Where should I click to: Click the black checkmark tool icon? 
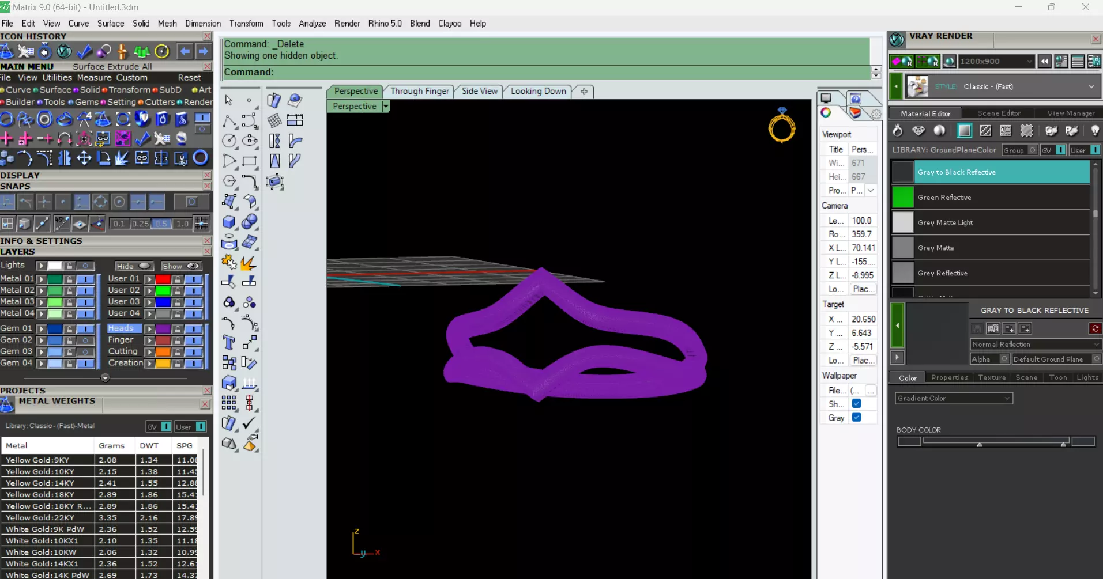coord(250,424)
